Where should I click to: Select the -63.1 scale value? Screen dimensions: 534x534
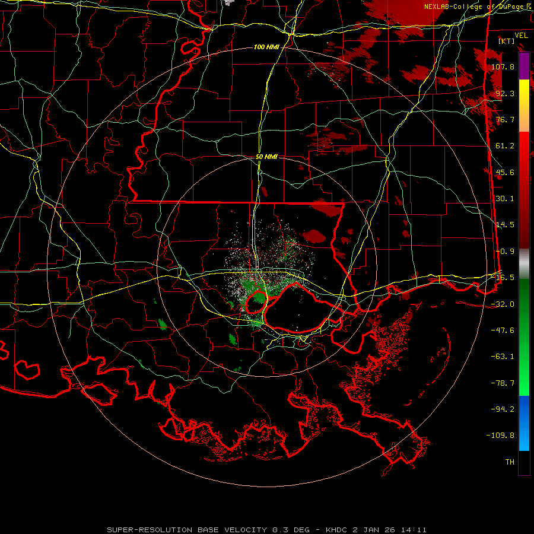click(x=503, y=357)
